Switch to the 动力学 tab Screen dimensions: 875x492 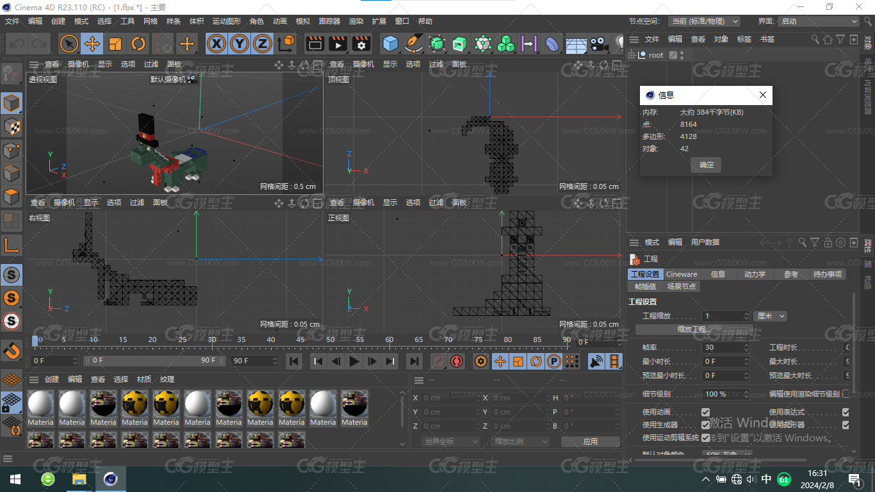pyautogui.click(x=755, y=274)
